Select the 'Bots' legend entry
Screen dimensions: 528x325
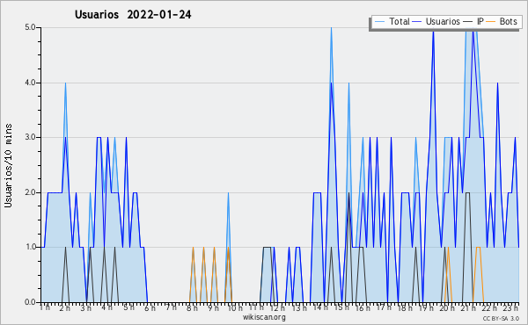[x=508, y=21]
